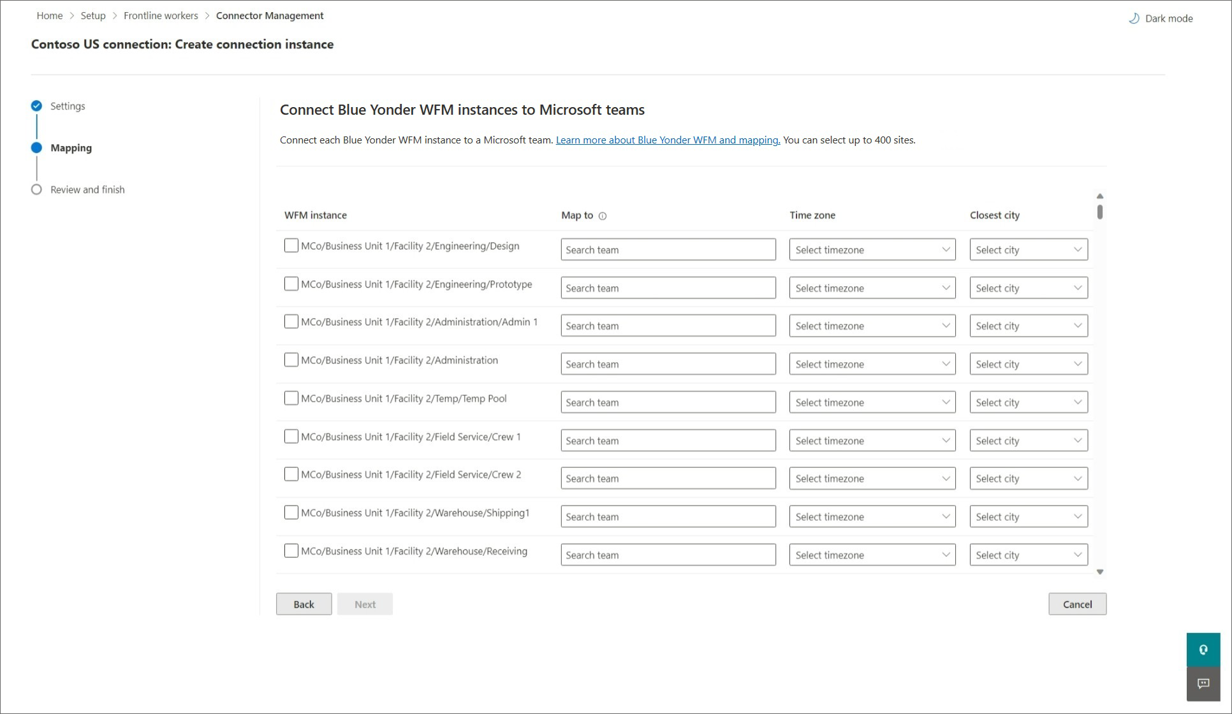Viewport: 1232px width, 714px height.
Task: Click the Review and finish step circle
Action: pyautogui.click(x=36, y=189)
